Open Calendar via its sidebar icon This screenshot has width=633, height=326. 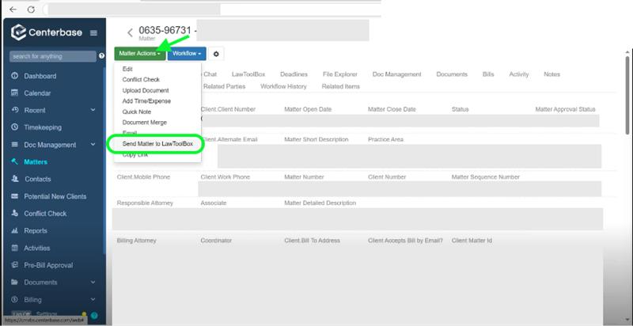coord(15,93)
